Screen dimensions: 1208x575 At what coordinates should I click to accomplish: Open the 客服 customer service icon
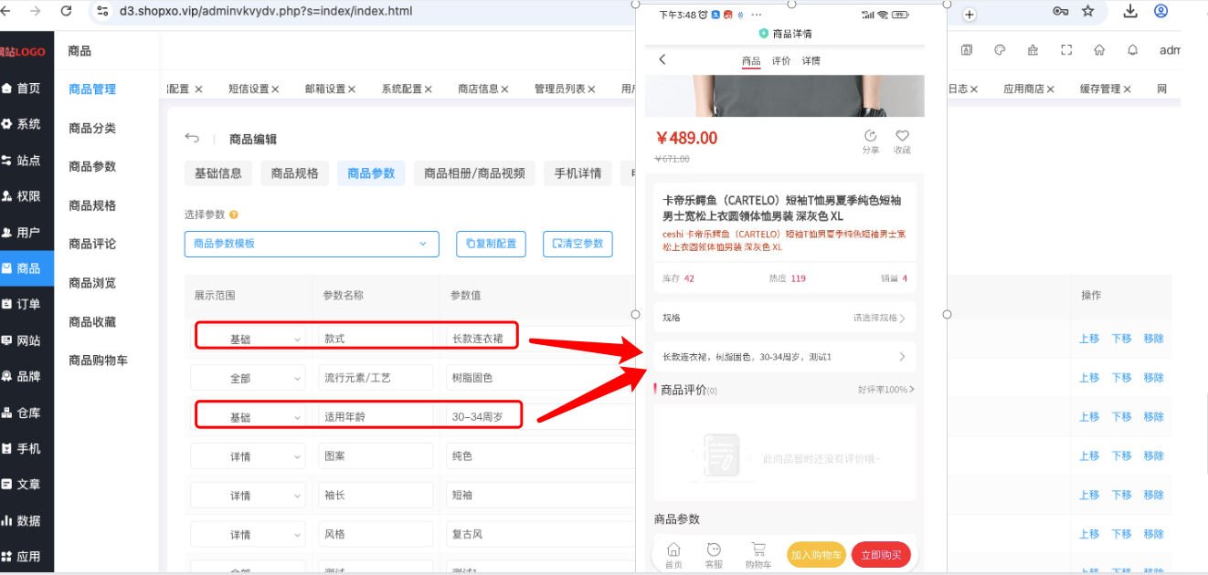pos(714,549)
